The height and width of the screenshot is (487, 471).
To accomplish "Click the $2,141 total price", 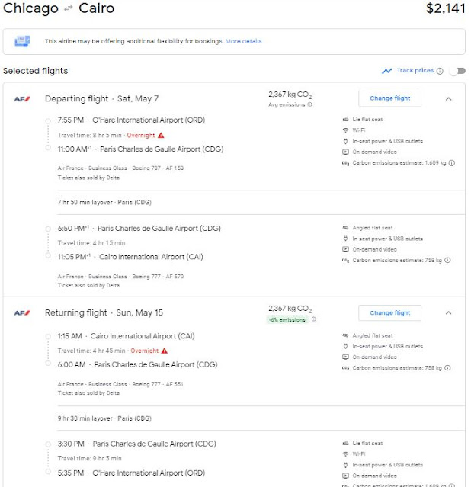I will click(x=444, y=9).
